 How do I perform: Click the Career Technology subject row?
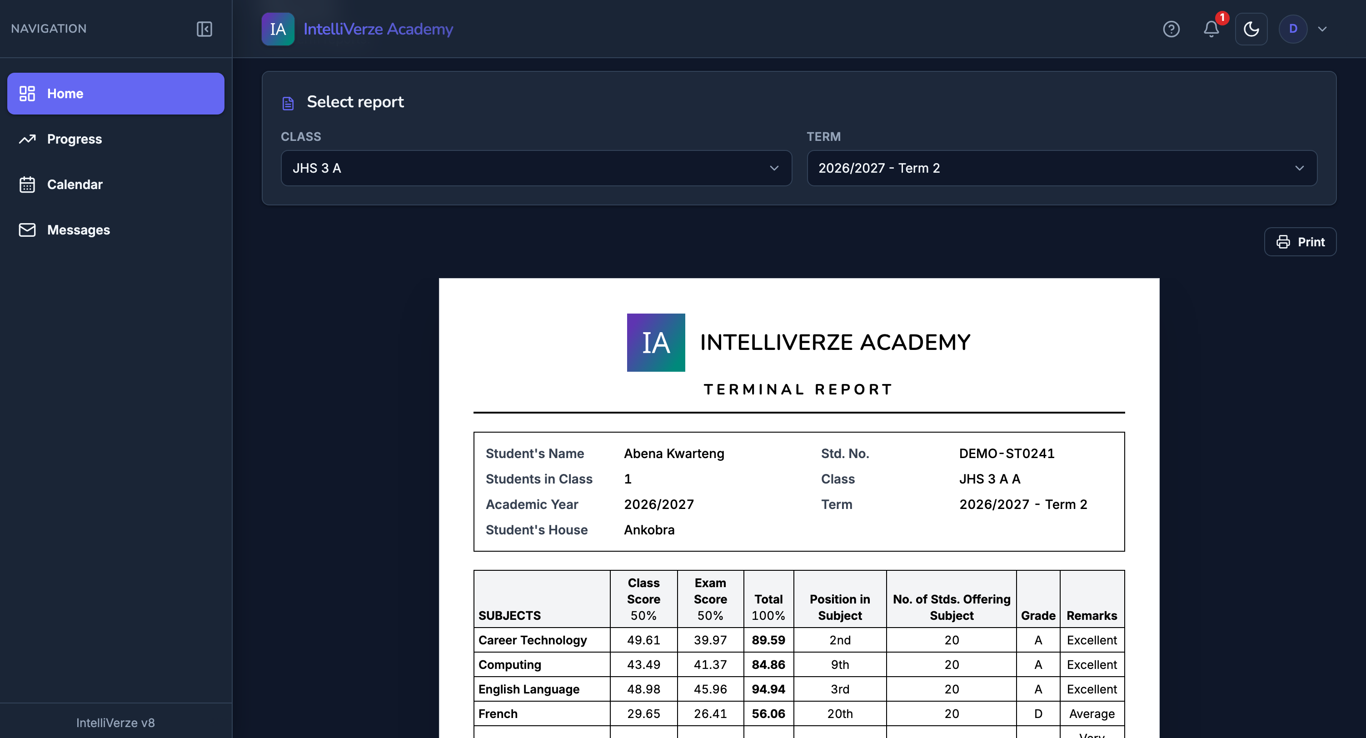click(798, 640)
